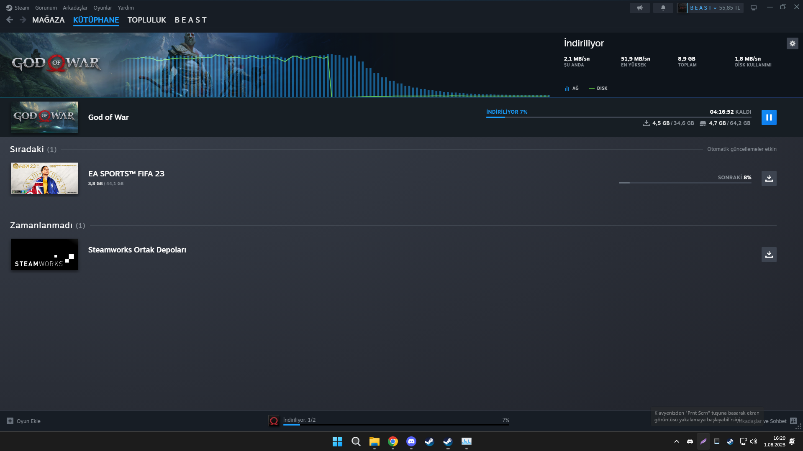
Task: Open the Steam menu in the menu bar
Action: click(x=18, y=8)
